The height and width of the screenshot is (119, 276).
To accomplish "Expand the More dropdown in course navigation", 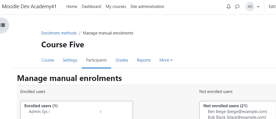I will point(166,60).
